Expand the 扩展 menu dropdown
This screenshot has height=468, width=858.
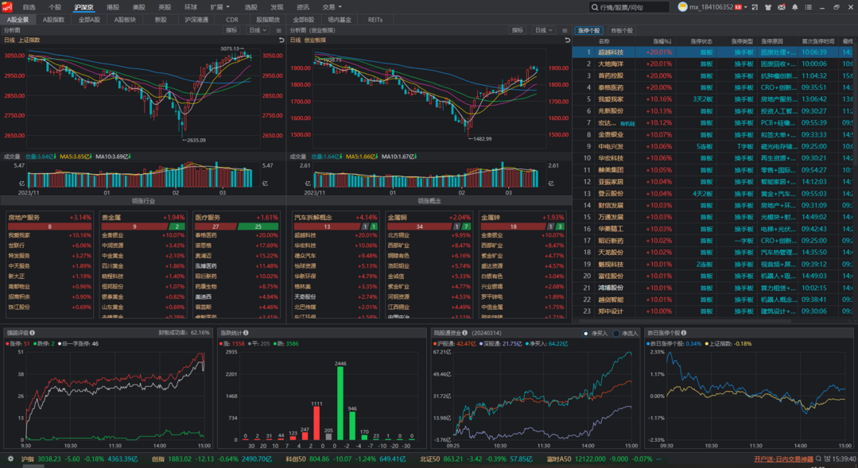220,7
